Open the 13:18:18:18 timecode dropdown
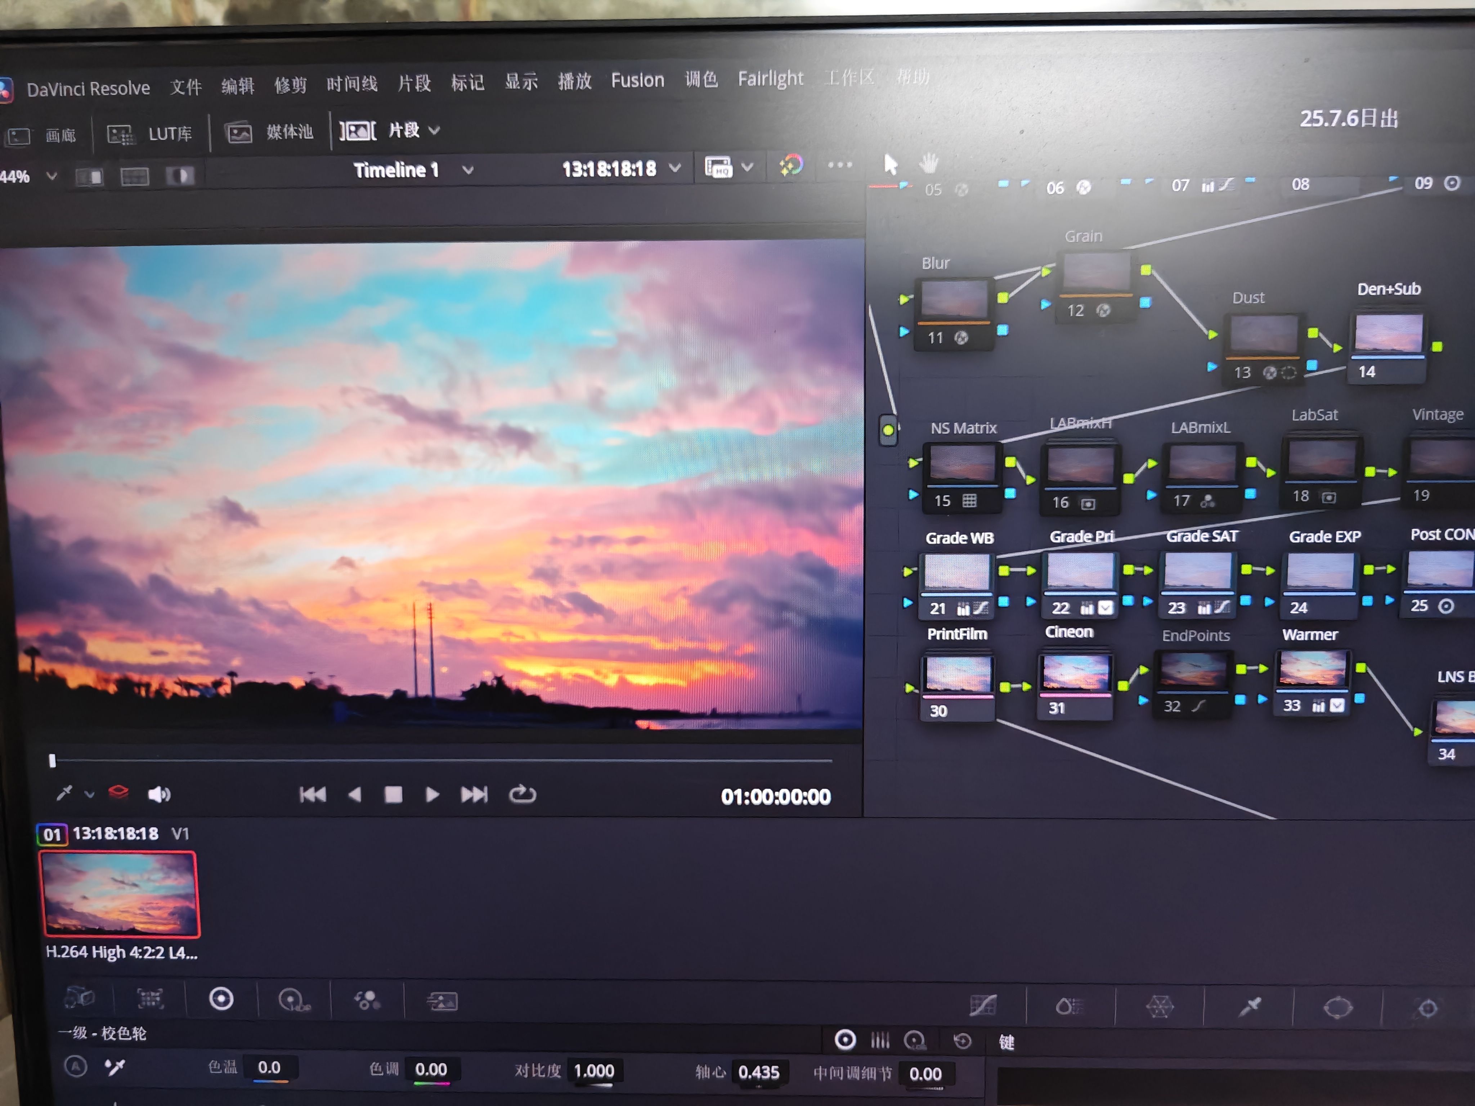The height and width of the screenshot is (1106, 1475). click(x=676, y=167)
